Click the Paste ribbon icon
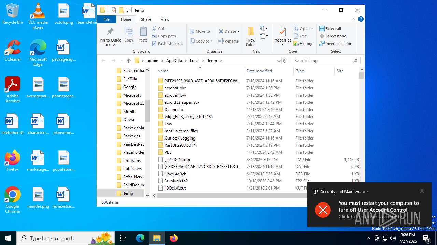The image size is (437, 245). coord(143,34)
